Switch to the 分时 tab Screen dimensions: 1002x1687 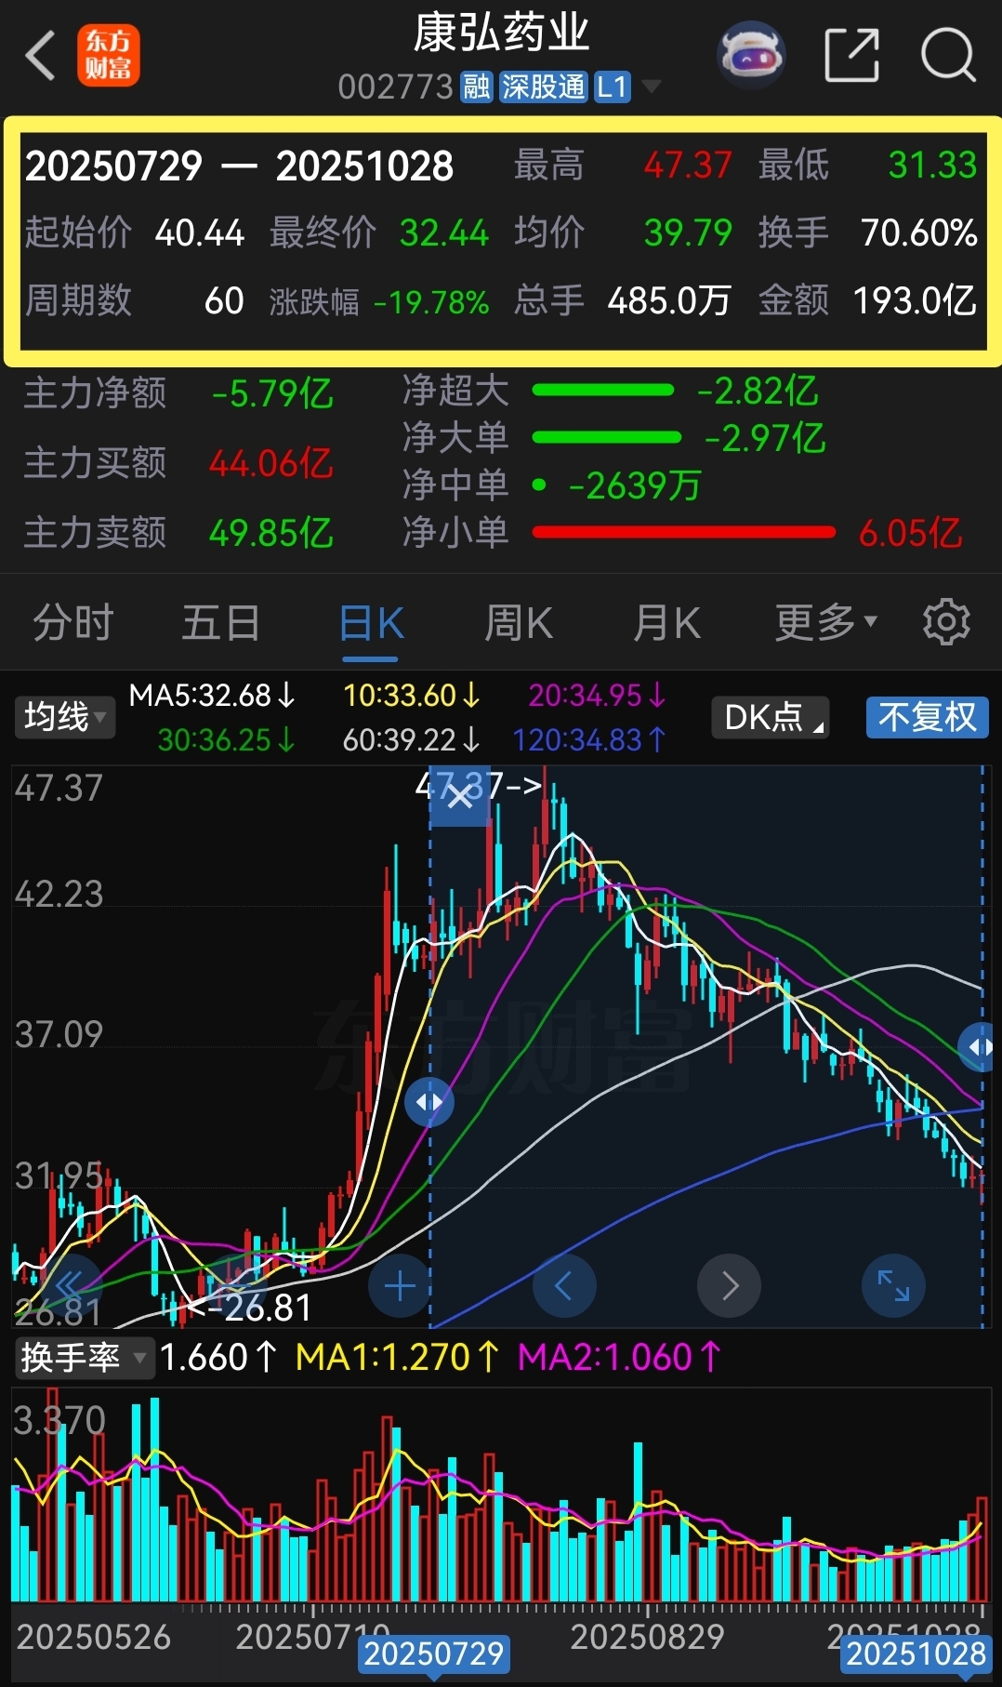point(73,622)
